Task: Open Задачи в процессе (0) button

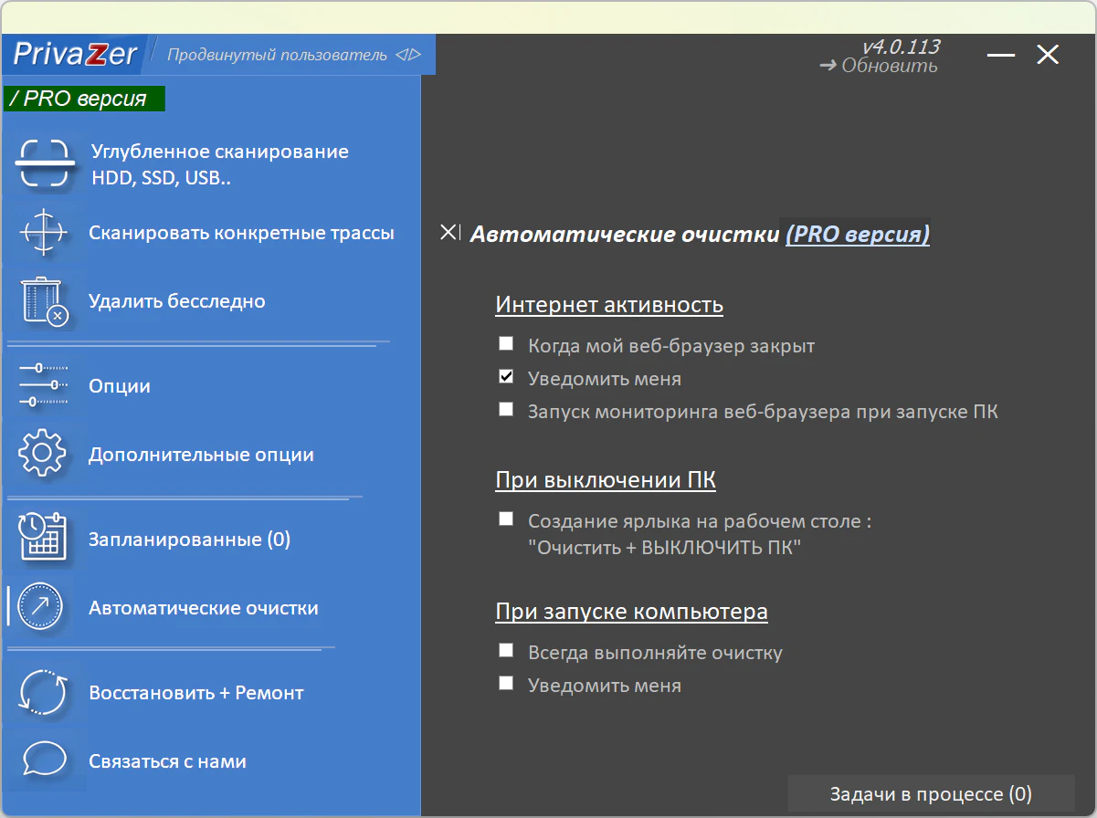Action: pos(931,794)
